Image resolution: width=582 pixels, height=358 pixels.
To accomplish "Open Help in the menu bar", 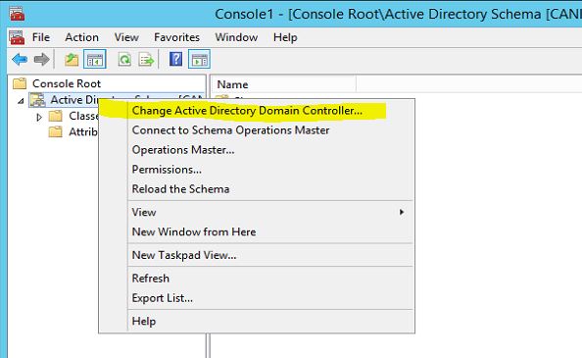I will pos(285,37).
